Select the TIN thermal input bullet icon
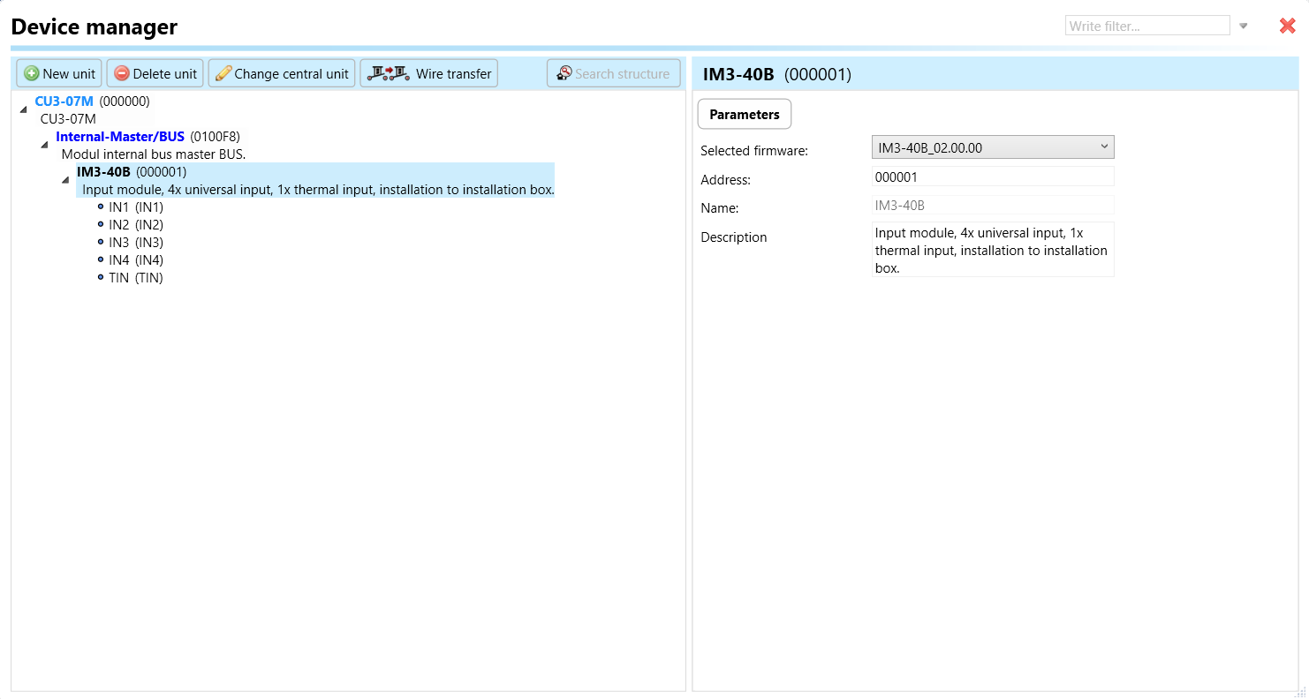 click(x=101, y=278)
